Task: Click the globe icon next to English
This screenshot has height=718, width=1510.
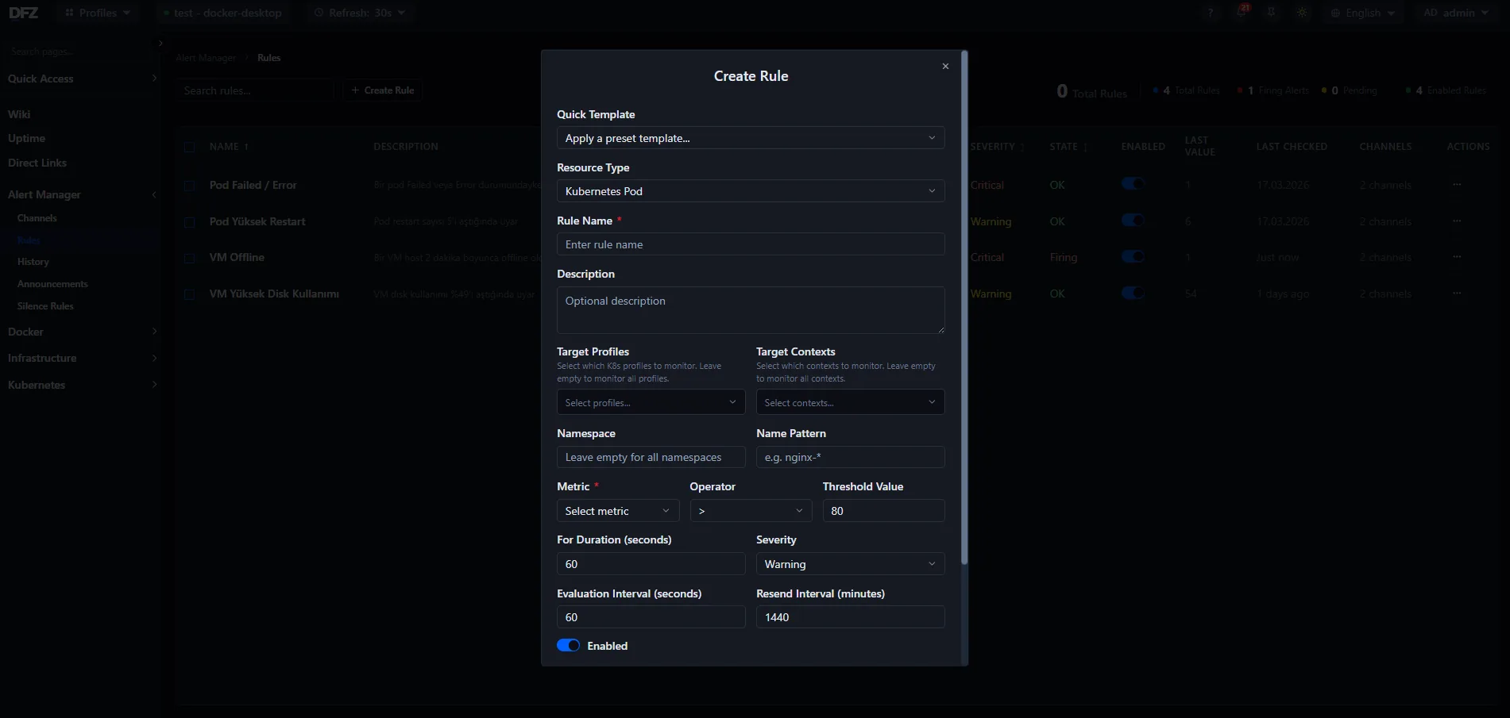Action: pos(1335,13)
